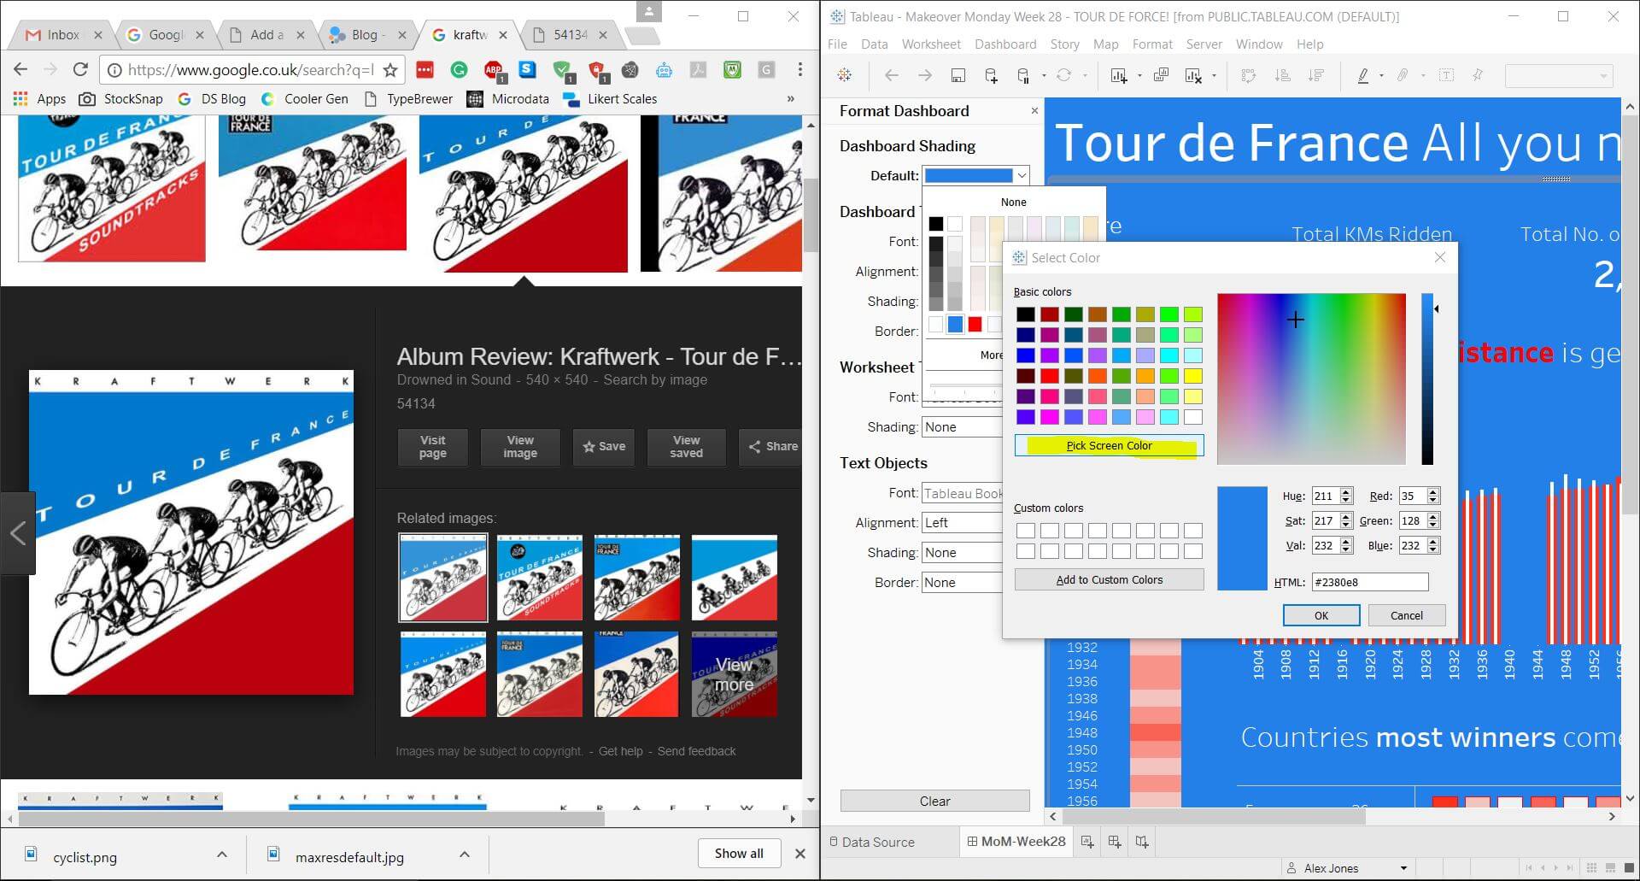Image resolution: width=1640 pixels, height=881 pixels.
Task: Clear the sheet using toolbar icon
Action: (x=1194, y=75)
